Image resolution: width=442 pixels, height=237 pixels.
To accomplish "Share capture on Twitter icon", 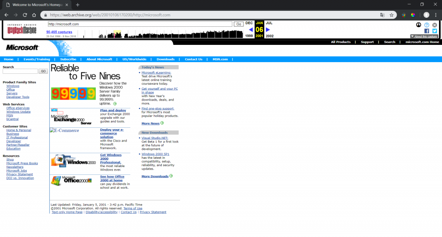I will pos(435,31).
